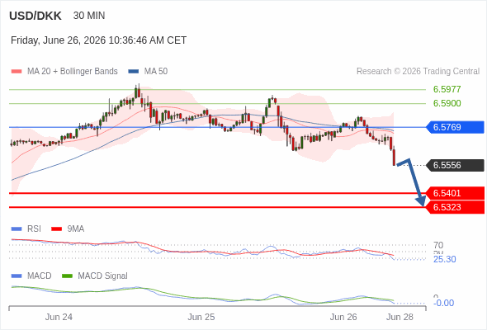The height and width of the screenshot is (330, 487).
Task: Click the MA 20 + Bollinger Bands legend swatch
Action: [17, 72]
